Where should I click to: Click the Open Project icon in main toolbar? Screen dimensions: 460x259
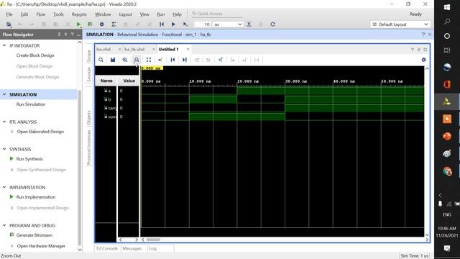point(9,24)
